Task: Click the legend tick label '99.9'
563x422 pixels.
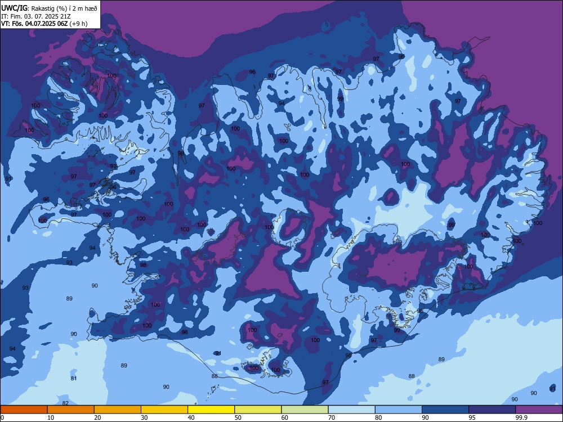Action: point(521,417)
